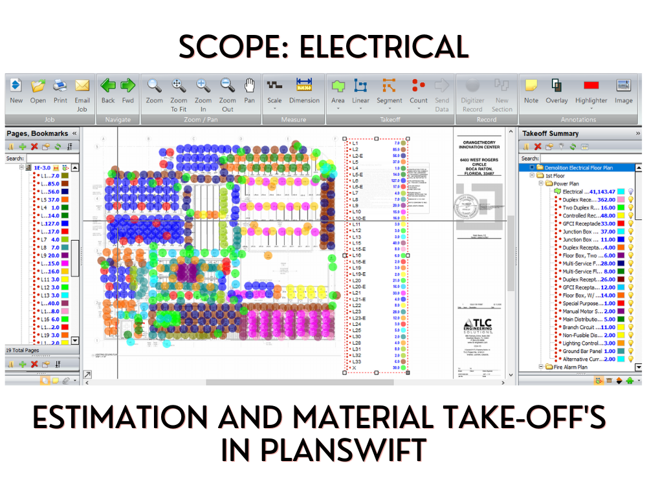Click the green refresh icon in Takeoff Summary toolbar
This screenshot has width=647, height=485.
(x=573, y=146)
